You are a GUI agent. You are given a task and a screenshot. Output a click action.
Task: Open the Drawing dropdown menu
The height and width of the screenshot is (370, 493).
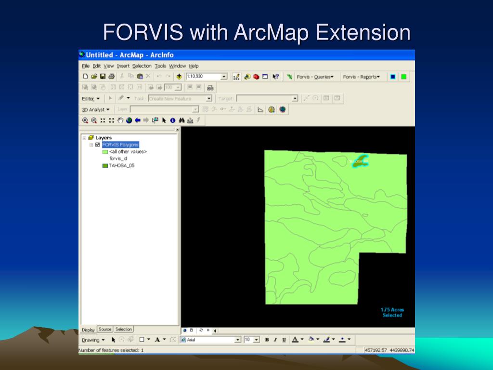(x=93, y=340)
